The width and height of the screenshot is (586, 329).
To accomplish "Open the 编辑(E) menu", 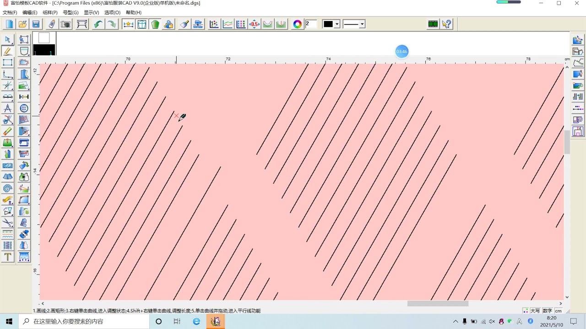I will pyautogui.click(x=30, y=12).
